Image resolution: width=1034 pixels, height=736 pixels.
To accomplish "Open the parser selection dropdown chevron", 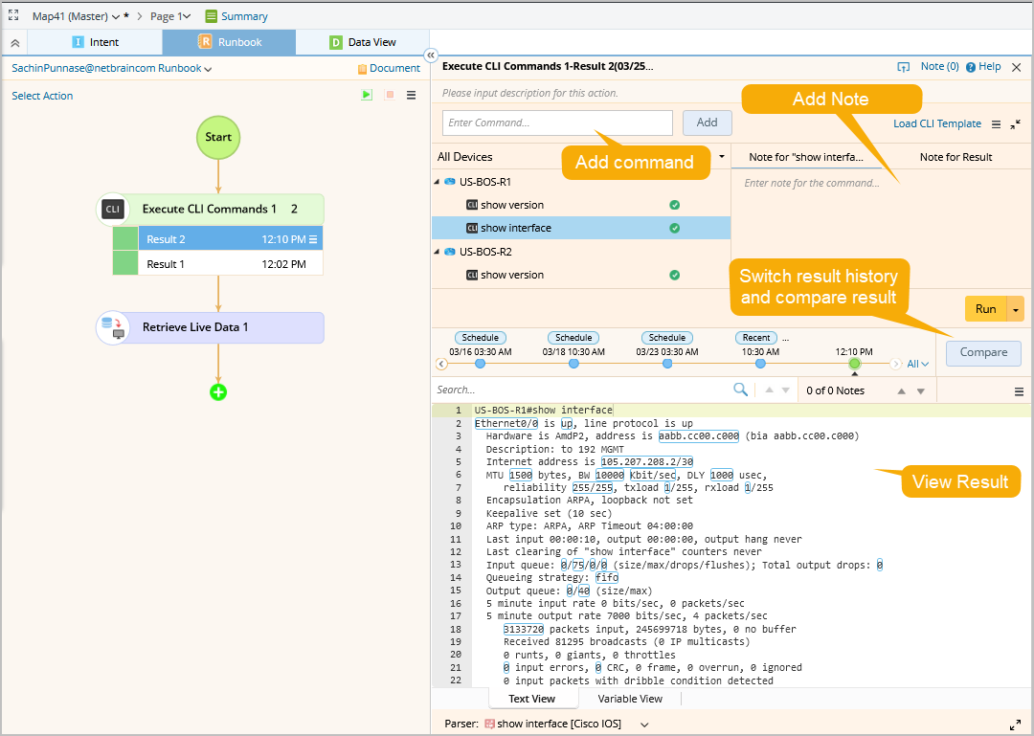I will 644,725.
